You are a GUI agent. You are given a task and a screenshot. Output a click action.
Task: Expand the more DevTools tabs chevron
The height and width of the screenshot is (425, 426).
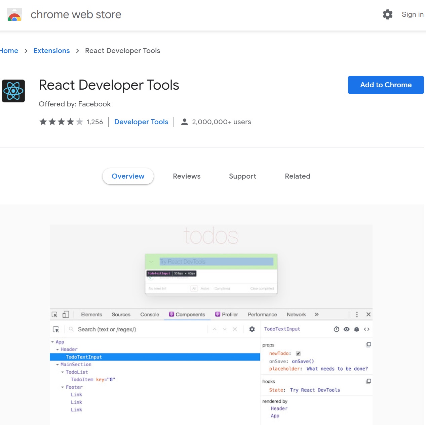tap(316, 315)
